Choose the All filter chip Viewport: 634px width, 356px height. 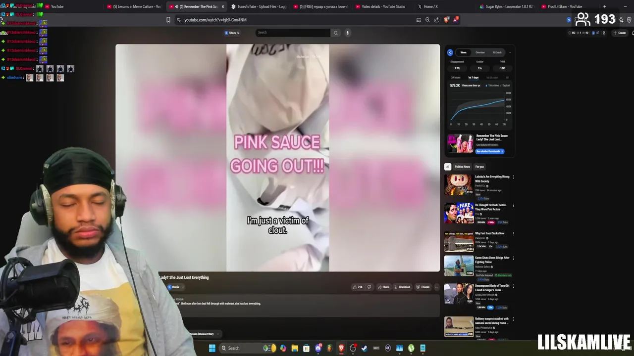click(x=448, y=167)
